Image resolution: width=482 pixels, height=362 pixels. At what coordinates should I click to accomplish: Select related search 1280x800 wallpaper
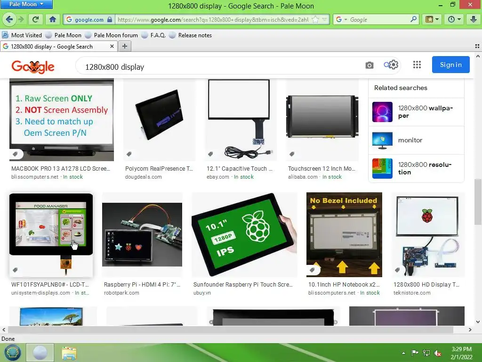pyautogui.click(x=416, y=112)
